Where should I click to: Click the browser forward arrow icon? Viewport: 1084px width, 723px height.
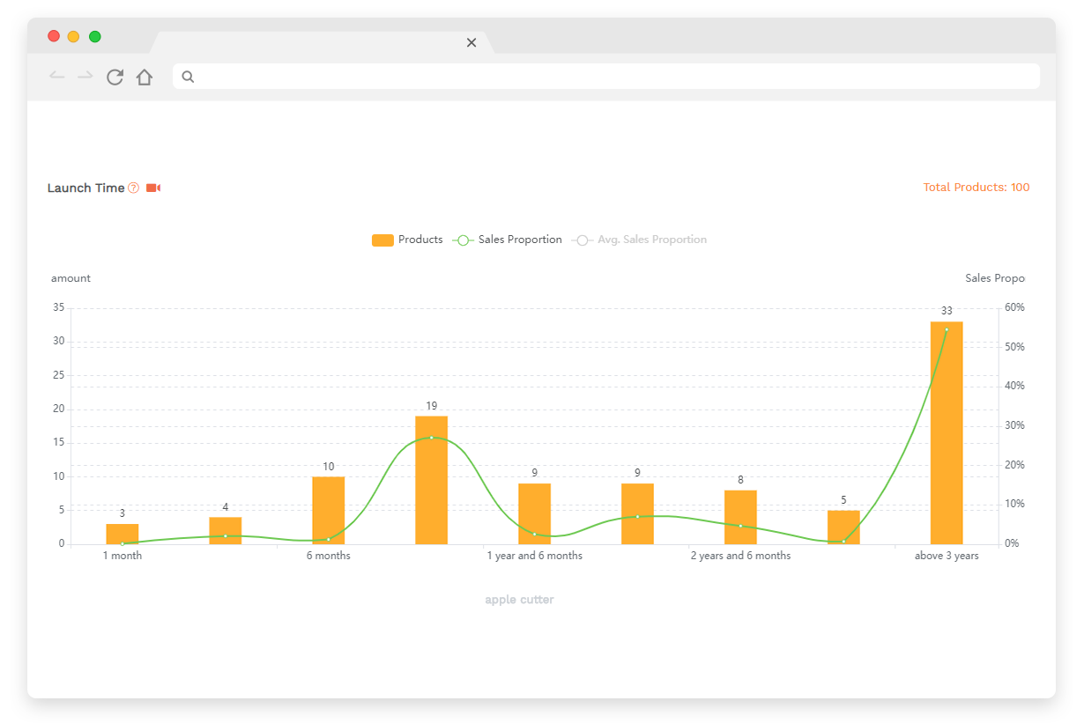(x=85, y=77)
